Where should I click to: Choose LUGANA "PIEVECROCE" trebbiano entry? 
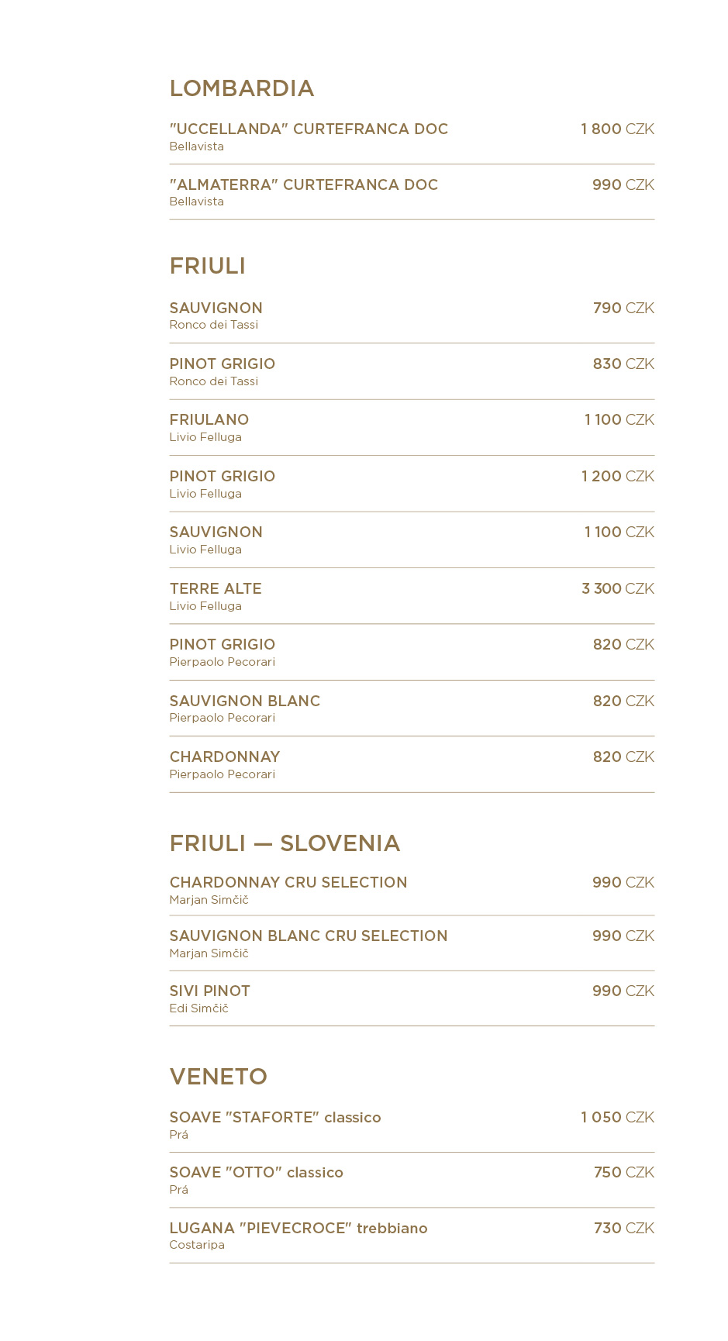[x=412, y=1236]
